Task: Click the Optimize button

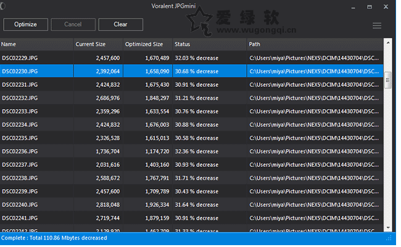Action: point(25,25)
